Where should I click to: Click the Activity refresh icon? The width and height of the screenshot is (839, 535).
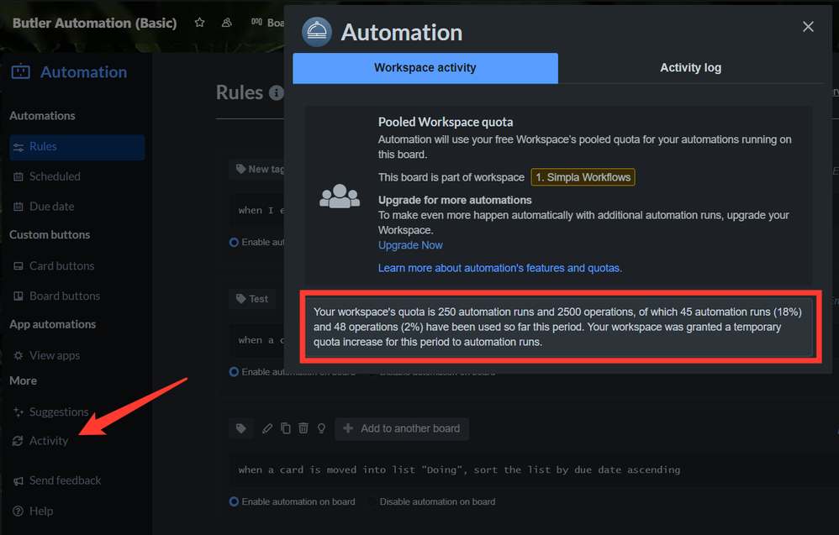pos(18,440)
